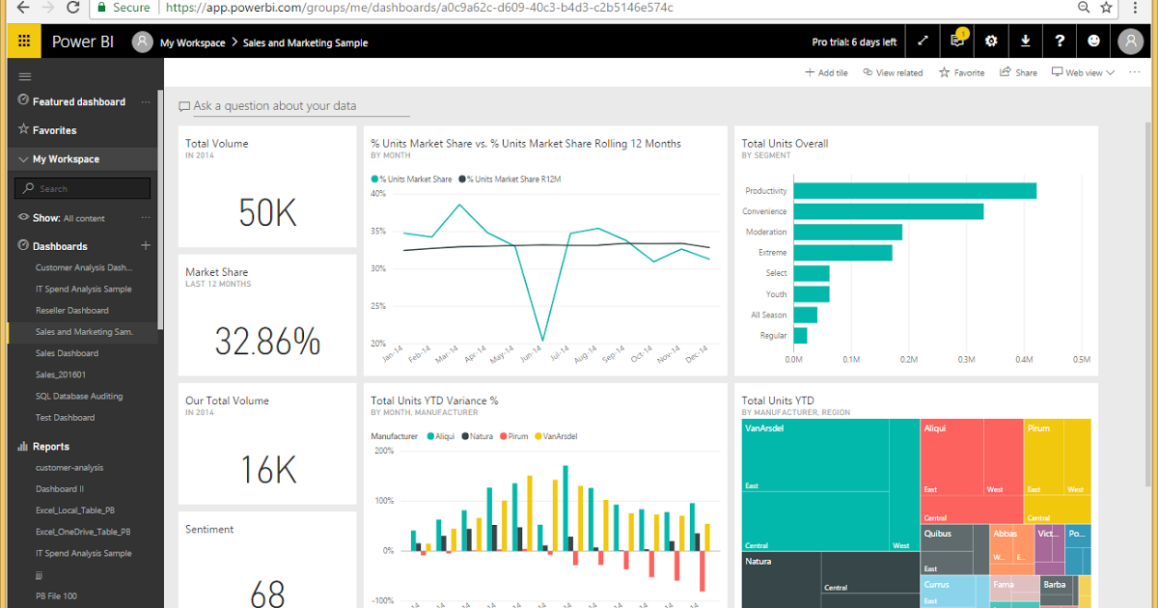1158x608 pixels.
Task: Open the Sales_201601 dashboard
Action: pos(61,374)
